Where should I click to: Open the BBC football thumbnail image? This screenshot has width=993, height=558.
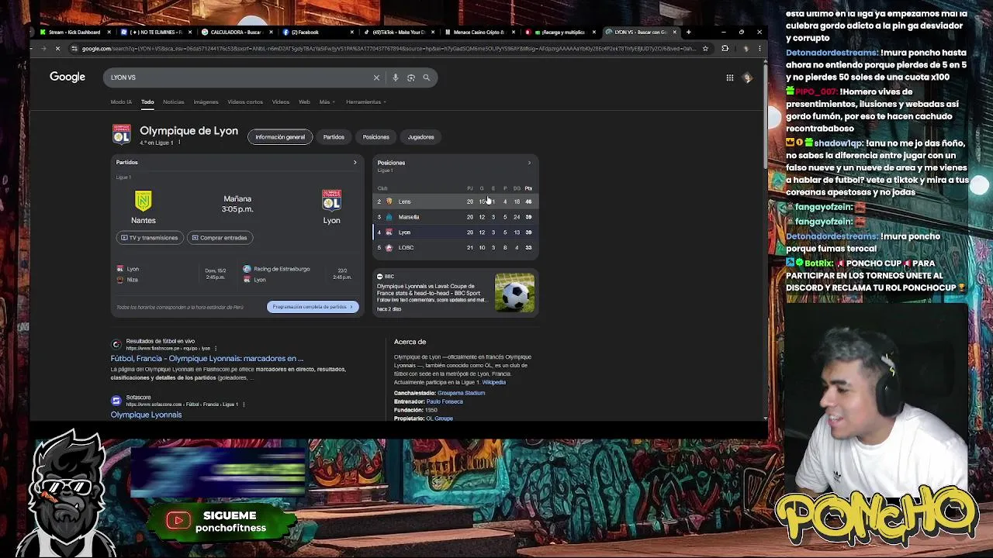click(514, 293)
